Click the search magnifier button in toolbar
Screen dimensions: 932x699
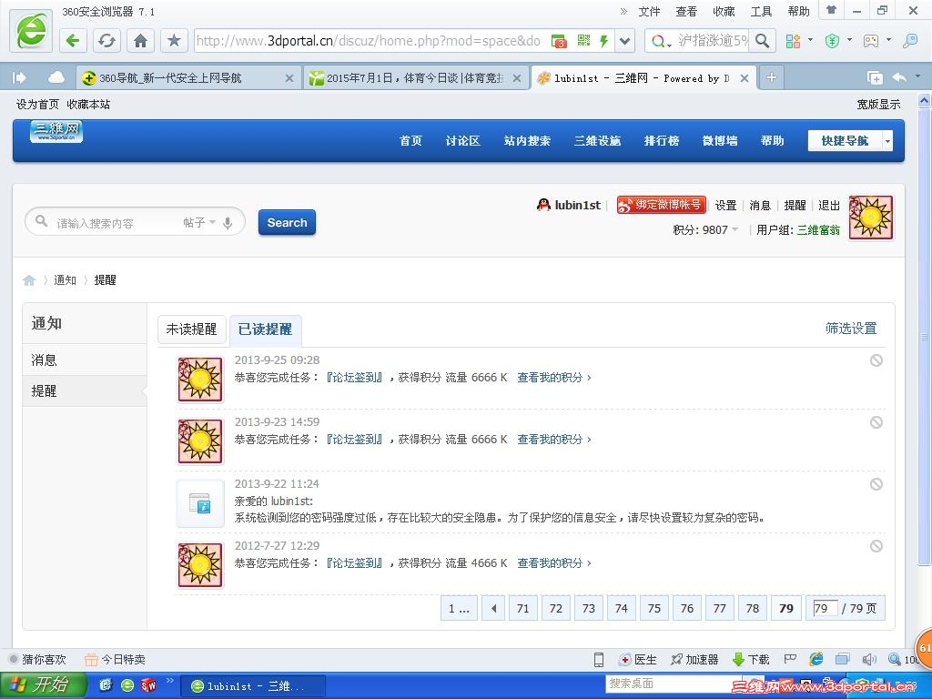pos(763,40)
